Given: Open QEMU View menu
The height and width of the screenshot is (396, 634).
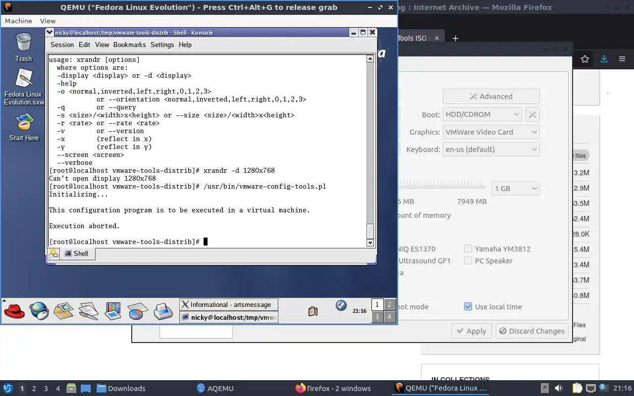Looking at the screenshot, I should click(x=48, y=21).
